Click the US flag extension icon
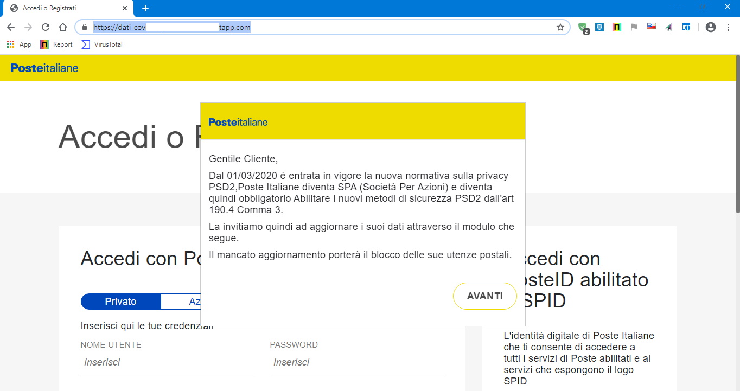The width and height of the screenshot is (740, 391). pyautogui.click(x=652, y=26)
